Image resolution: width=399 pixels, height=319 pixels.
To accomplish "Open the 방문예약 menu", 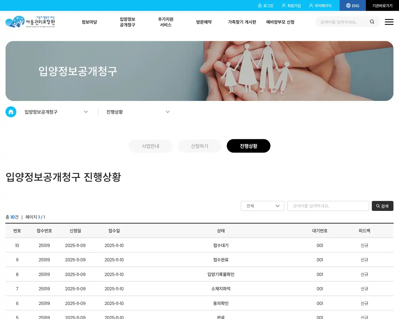I will tap(204, 22).
